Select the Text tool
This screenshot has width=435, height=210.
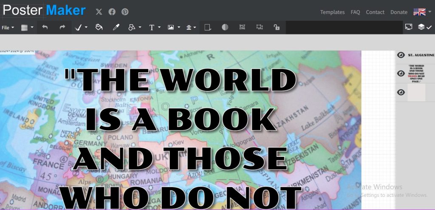pos(152,27)
